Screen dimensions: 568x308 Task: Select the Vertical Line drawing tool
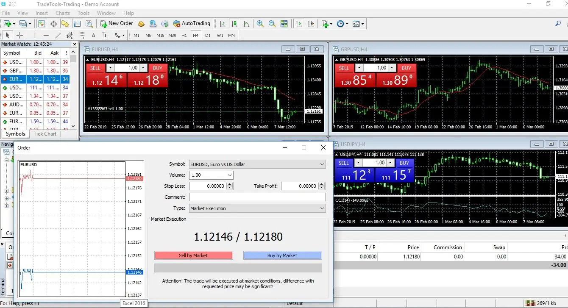click(34, 35)
